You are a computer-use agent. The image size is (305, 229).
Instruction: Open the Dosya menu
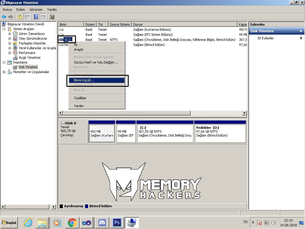coord(7,10)
